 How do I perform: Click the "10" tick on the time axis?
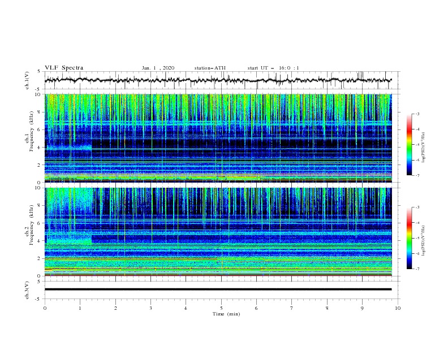tap(398, 308)
